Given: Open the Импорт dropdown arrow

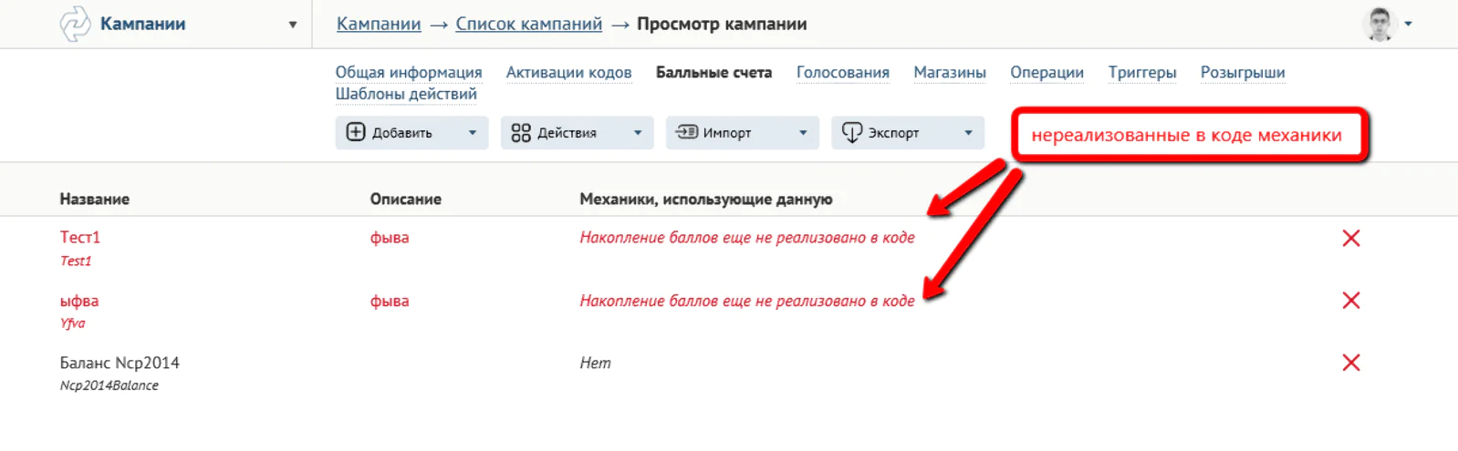Looking at the screenshot, I should pos(803,133).
